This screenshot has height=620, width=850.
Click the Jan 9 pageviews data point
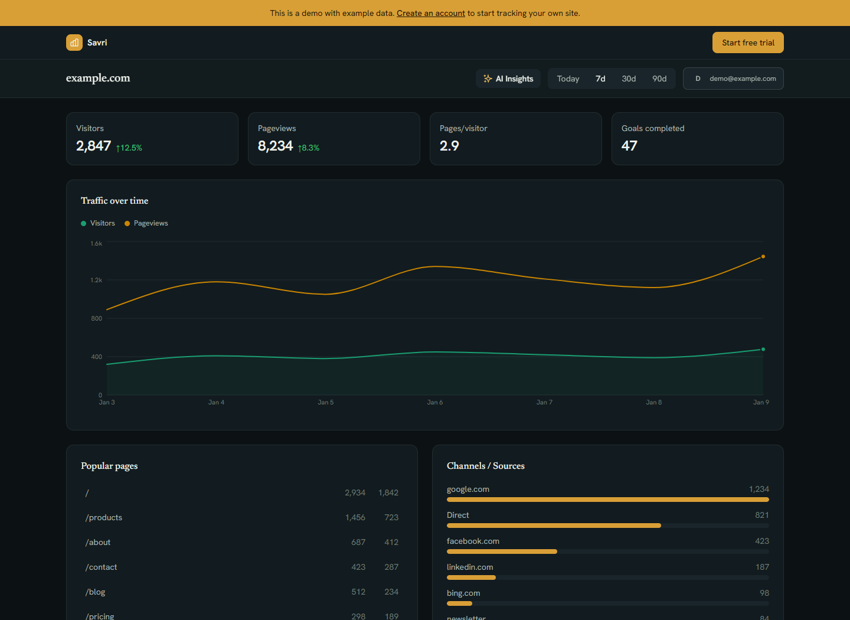coord(763,256)
